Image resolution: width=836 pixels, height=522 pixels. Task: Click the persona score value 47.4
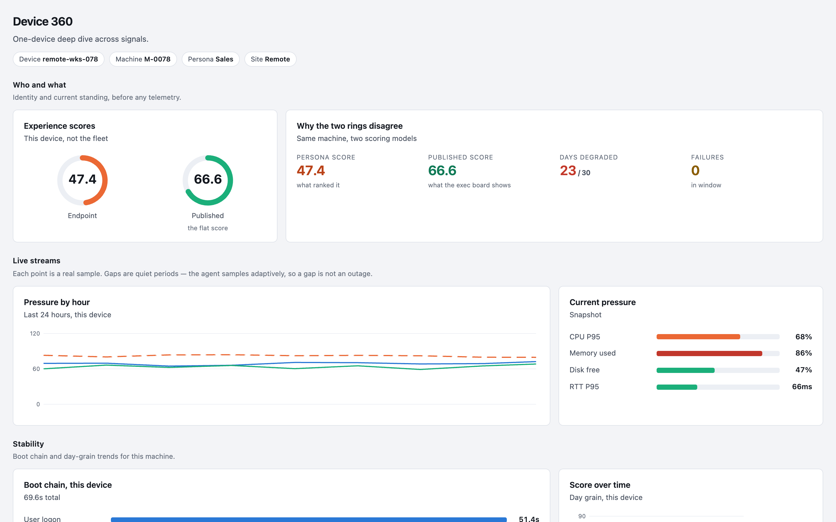tap(311, 171)
